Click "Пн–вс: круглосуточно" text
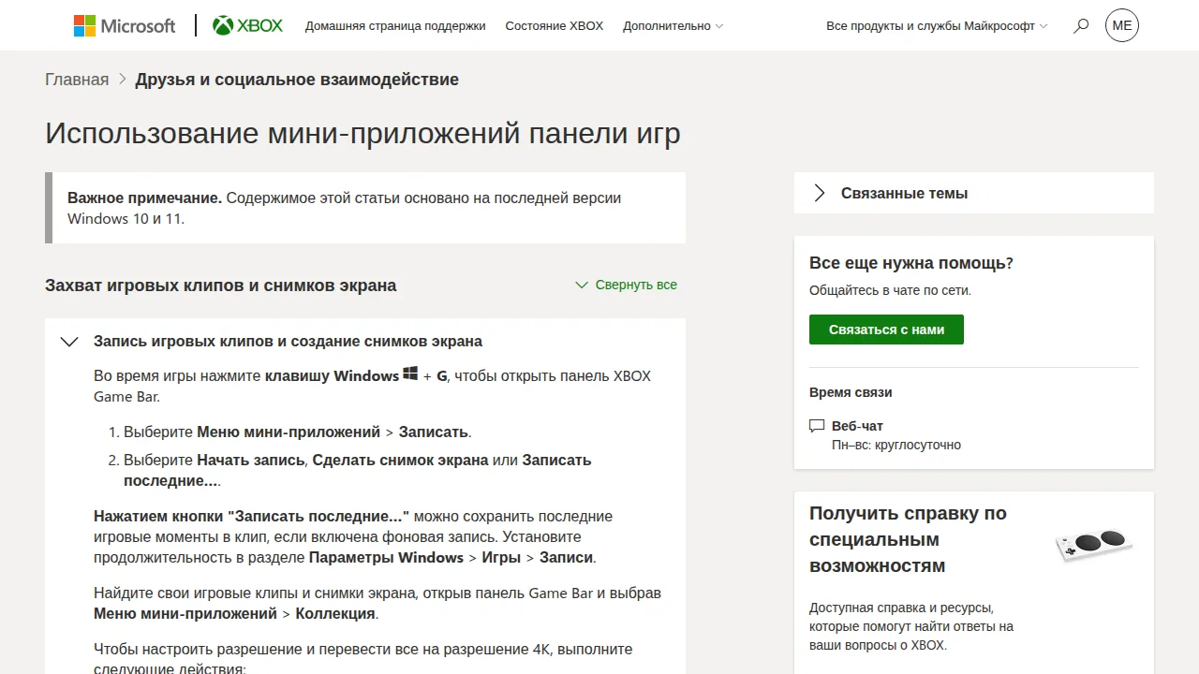1199x674 pixels. coord(896,445)
